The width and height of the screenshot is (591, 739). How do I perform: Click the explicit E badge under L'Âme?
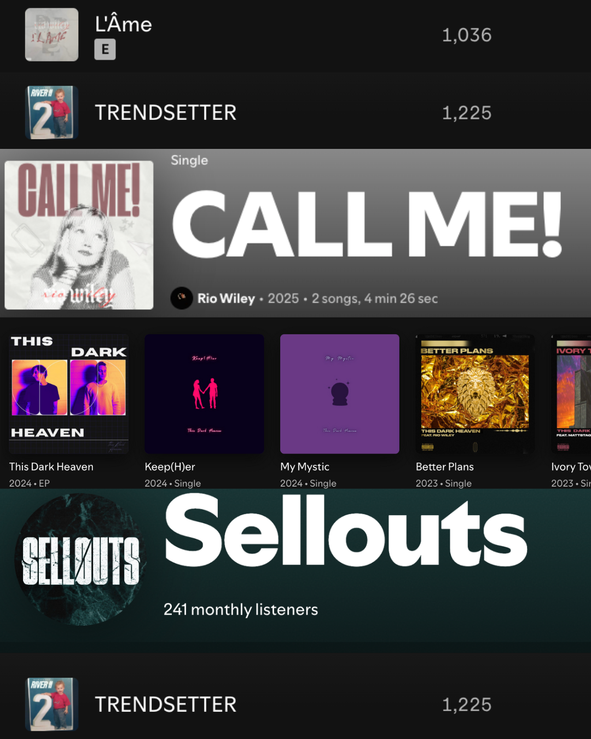coord(105,49)
